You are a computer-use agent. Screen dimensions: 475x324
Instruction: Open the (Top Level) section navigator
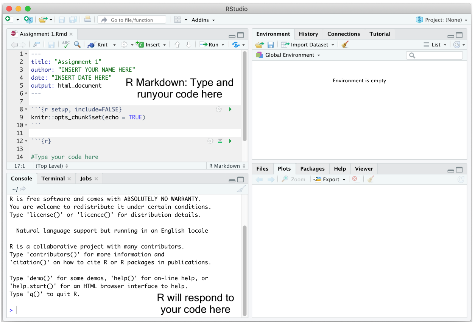(x=52, y=166)
